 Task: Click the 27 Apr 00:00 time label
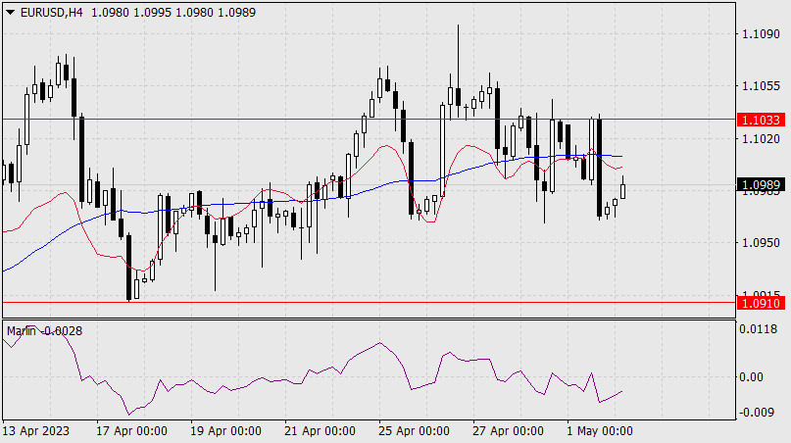point(508,431)
